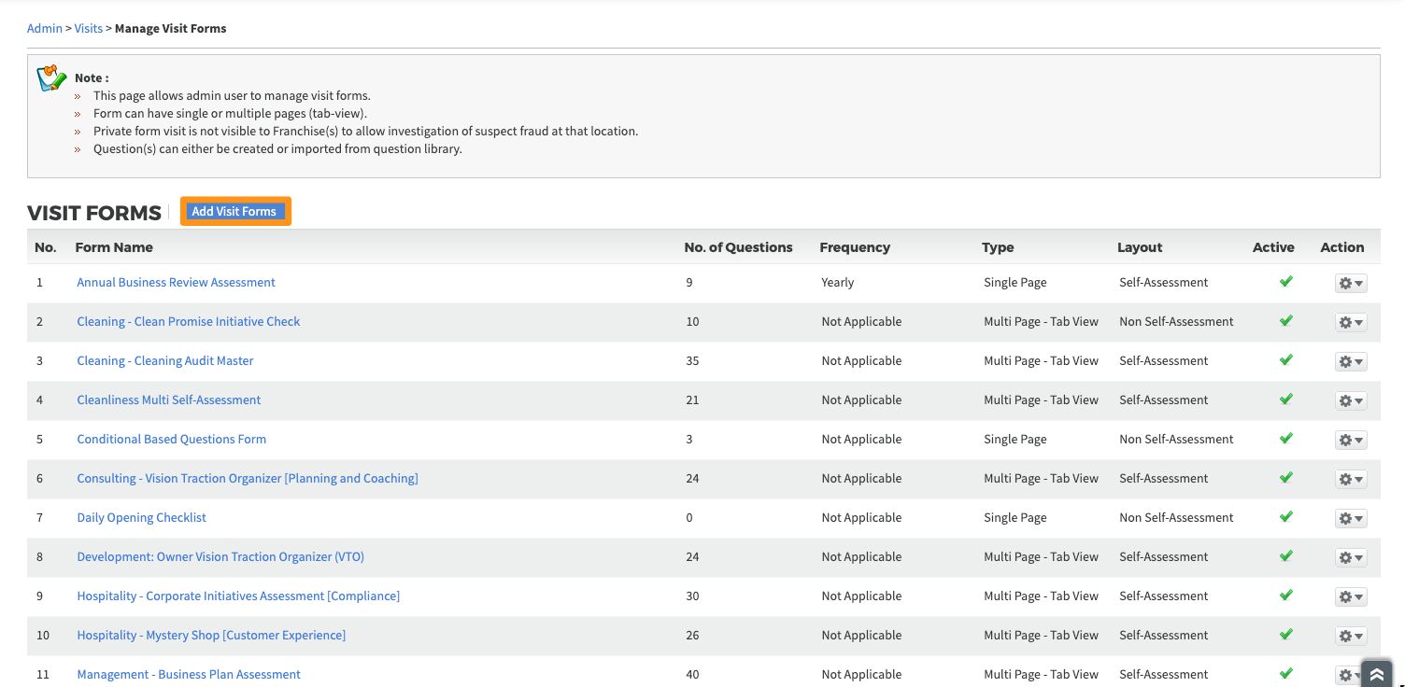
Task: Click the 'Yearly' frequency cell
Action: pyautogui.click(x=838, y=282)
